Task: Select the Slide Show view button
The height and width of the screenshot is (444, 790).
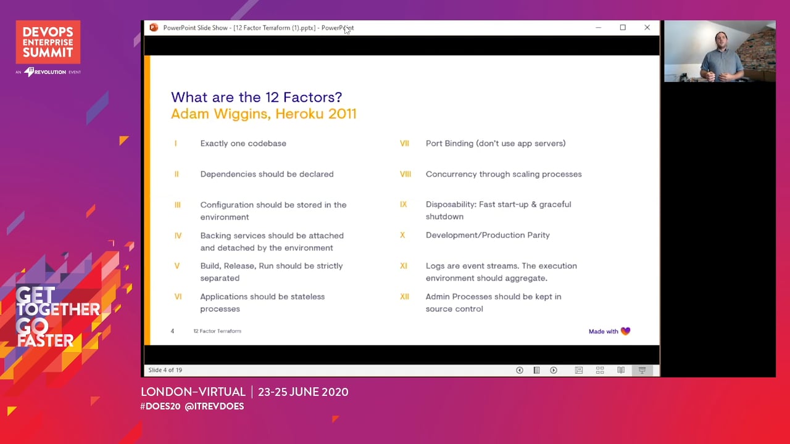Action: pyautogui.click(x=642, y=370)
